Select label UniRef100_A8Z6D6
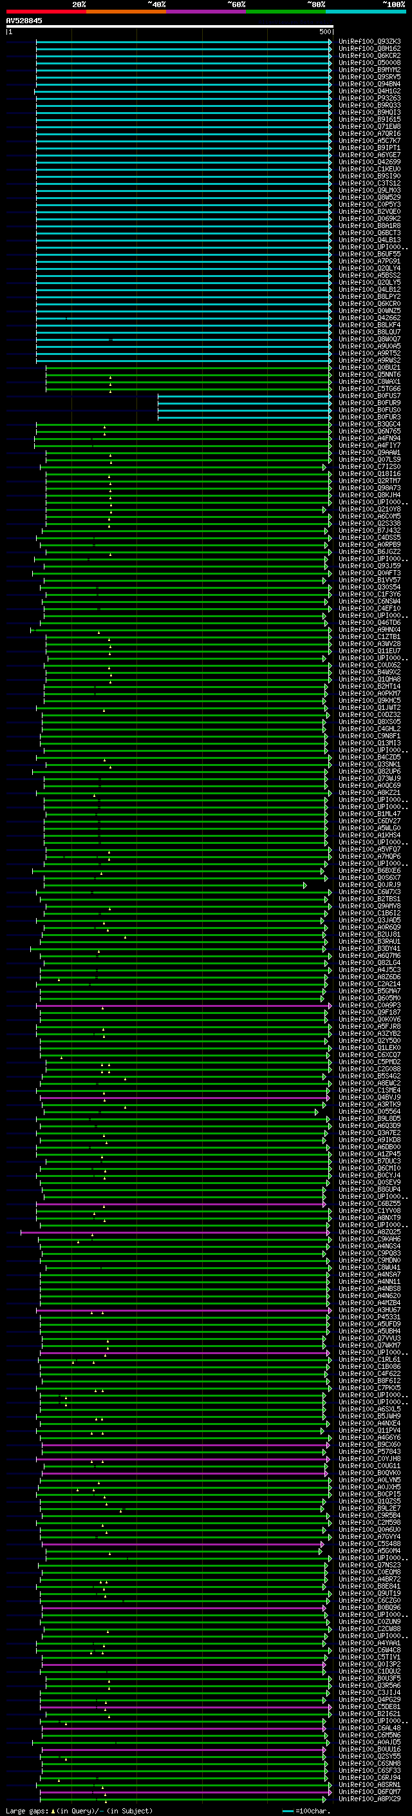 pos(370,977)
